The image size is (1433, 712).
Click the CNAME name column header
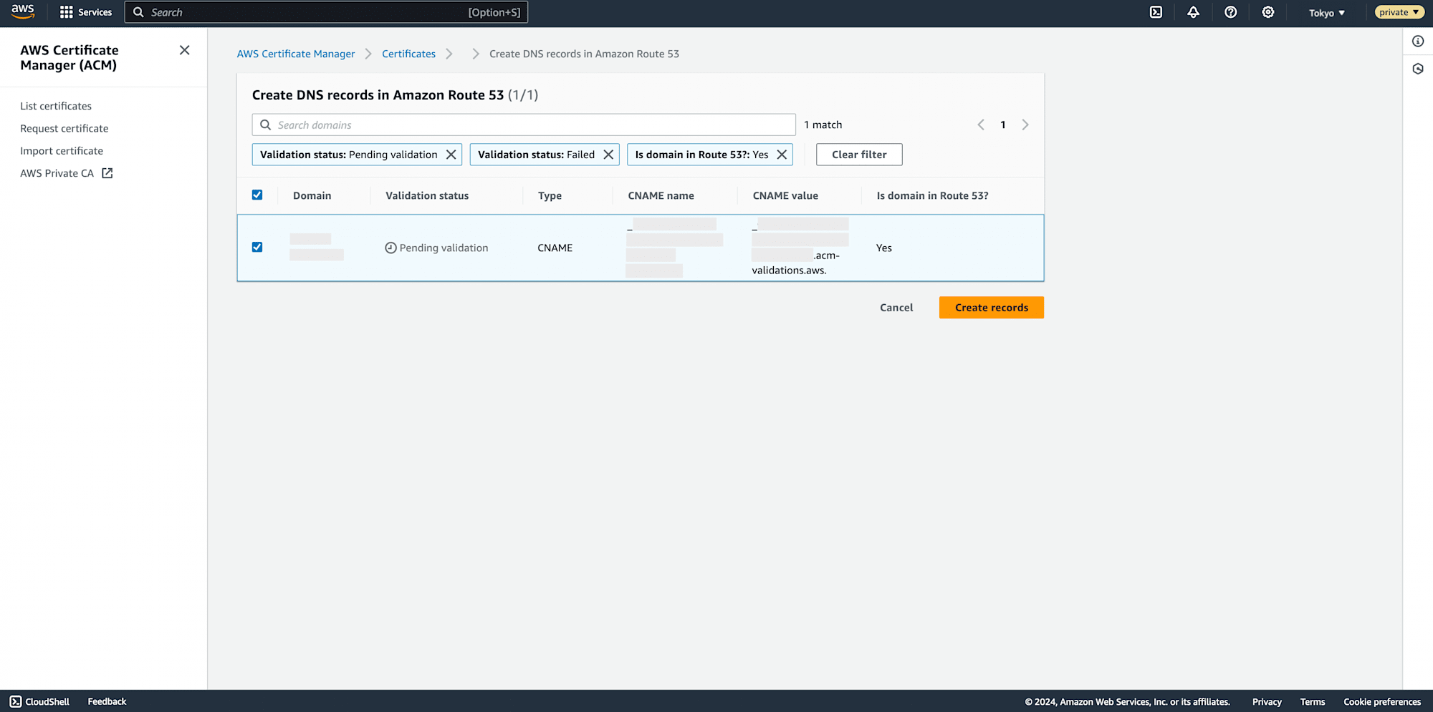(661, 195)
